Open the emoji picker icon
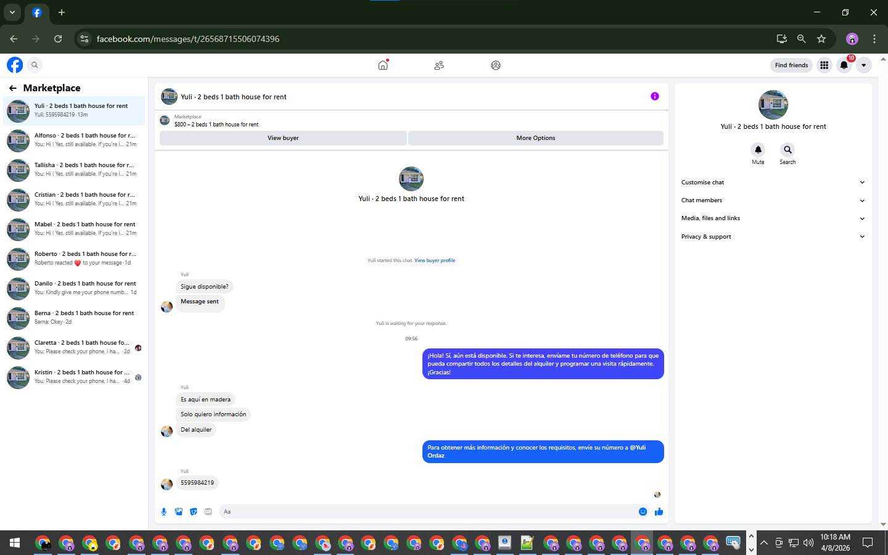888x555 pixels. pos(643,512)
